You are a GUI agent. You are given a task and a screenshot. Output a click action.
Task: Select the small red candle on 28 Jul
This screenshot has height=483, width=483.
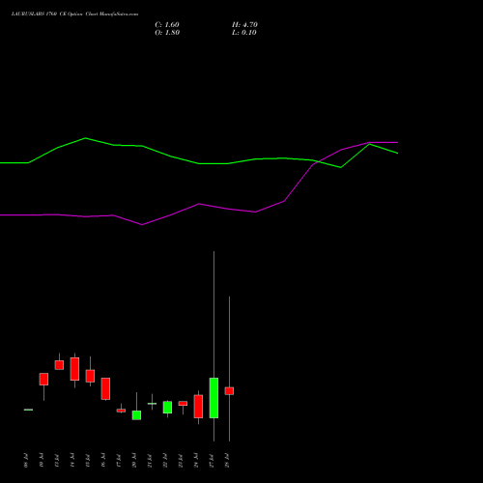click(x=229, y=391)
